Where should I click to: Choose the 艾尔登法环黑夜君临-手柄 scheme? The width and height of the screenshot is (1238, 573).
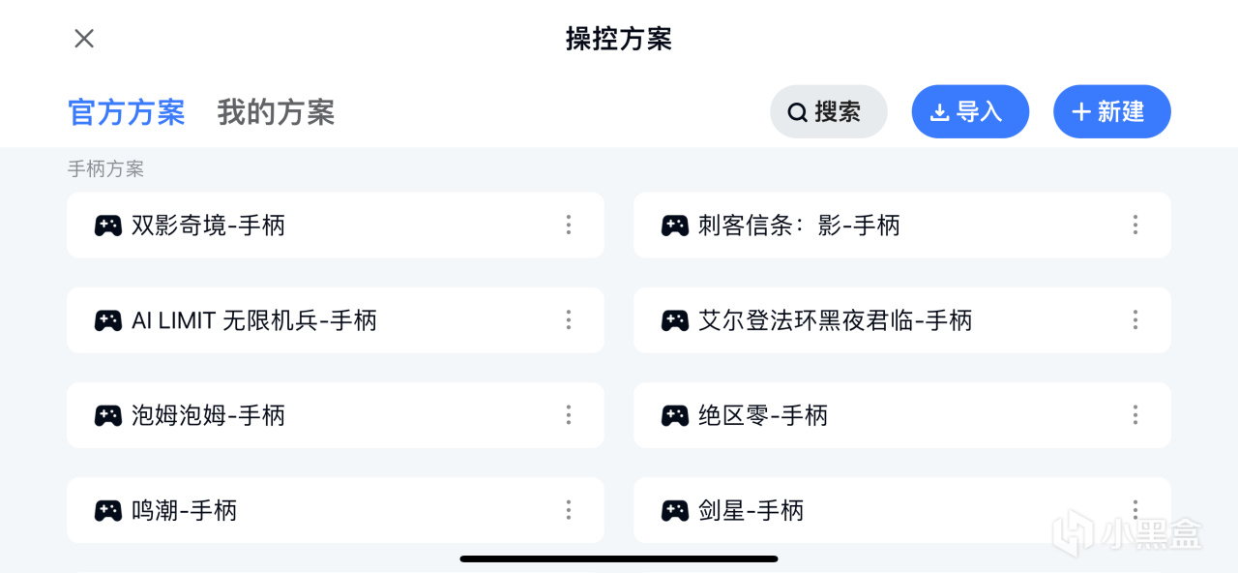click(x=835, y=320)
